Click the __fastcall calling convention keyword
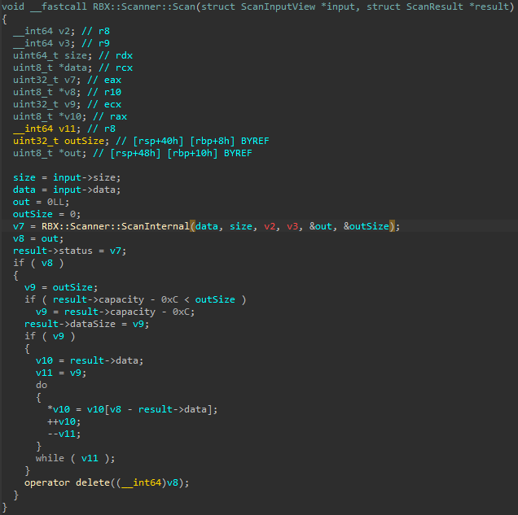 point(59,7)
